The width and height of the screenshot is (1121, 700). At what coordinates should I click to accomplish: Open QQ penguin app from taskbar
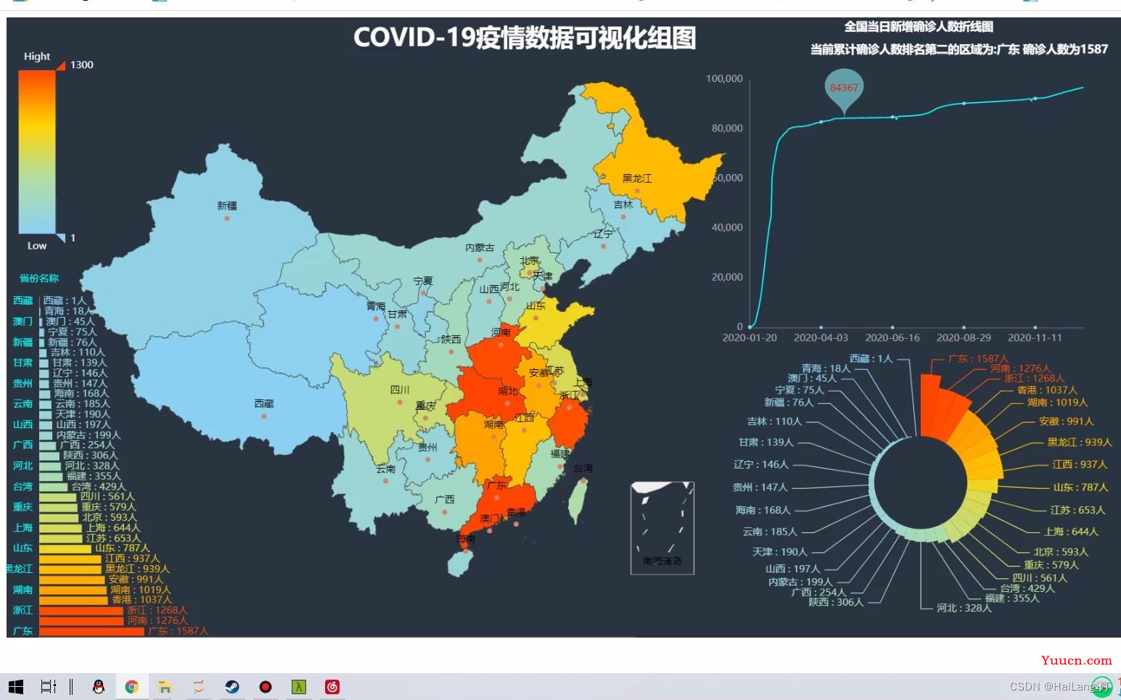(x=99, y=687)
